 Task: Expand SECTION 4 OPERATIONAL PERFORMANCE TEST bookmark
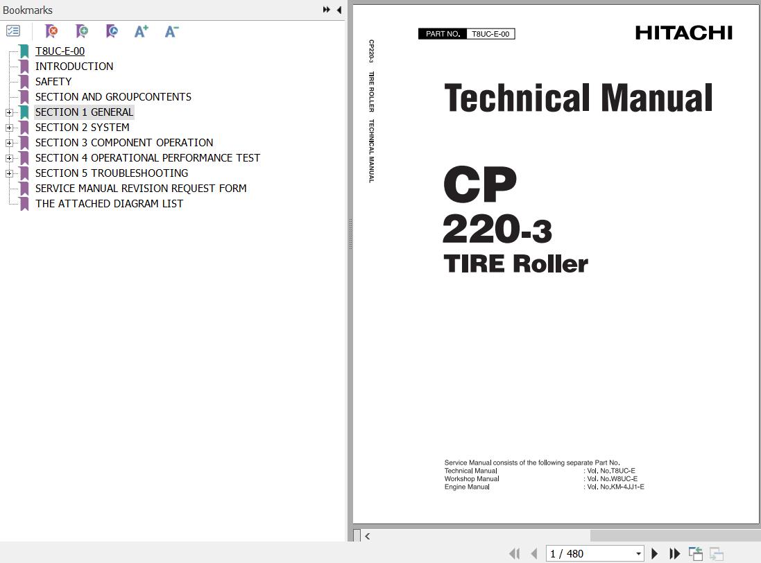coord(9,158)
